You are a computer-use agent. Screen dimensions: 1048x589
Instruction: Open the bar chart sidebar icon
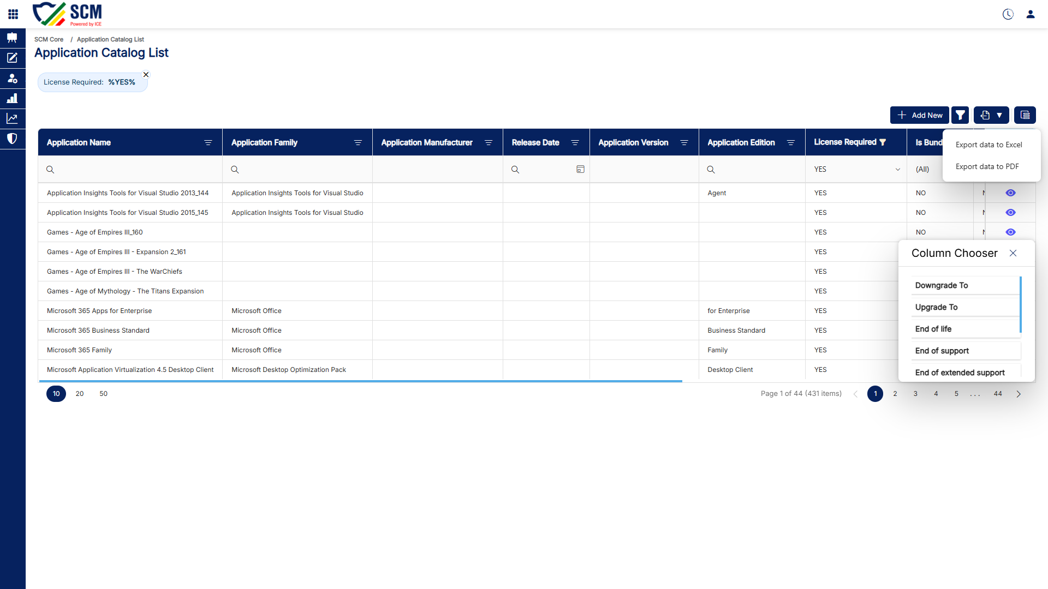13,98
